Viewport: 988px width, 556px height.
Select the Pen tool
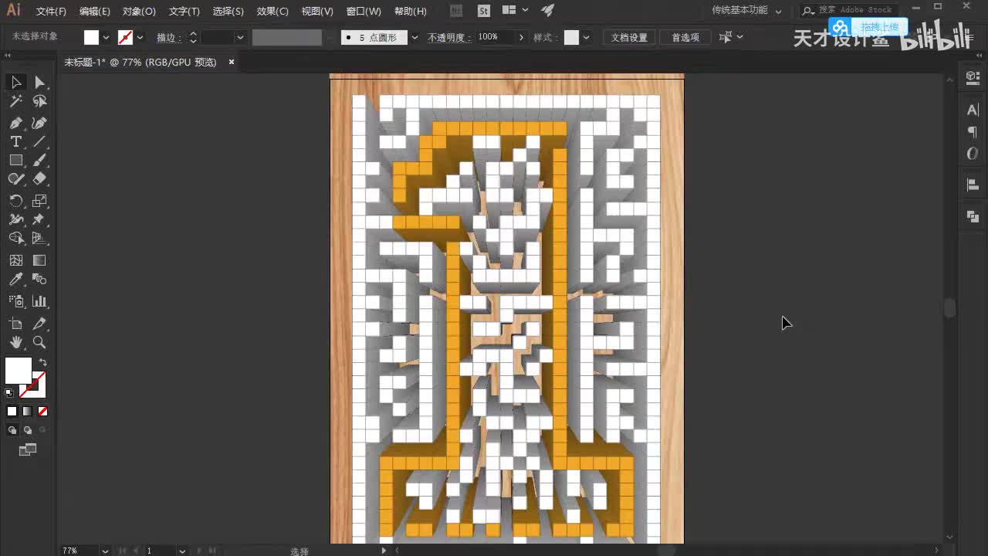click(x=15, y=123)
